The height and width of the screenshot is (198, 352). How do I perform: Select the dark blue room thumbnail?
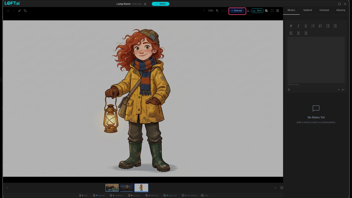click(x=127, y=188)
